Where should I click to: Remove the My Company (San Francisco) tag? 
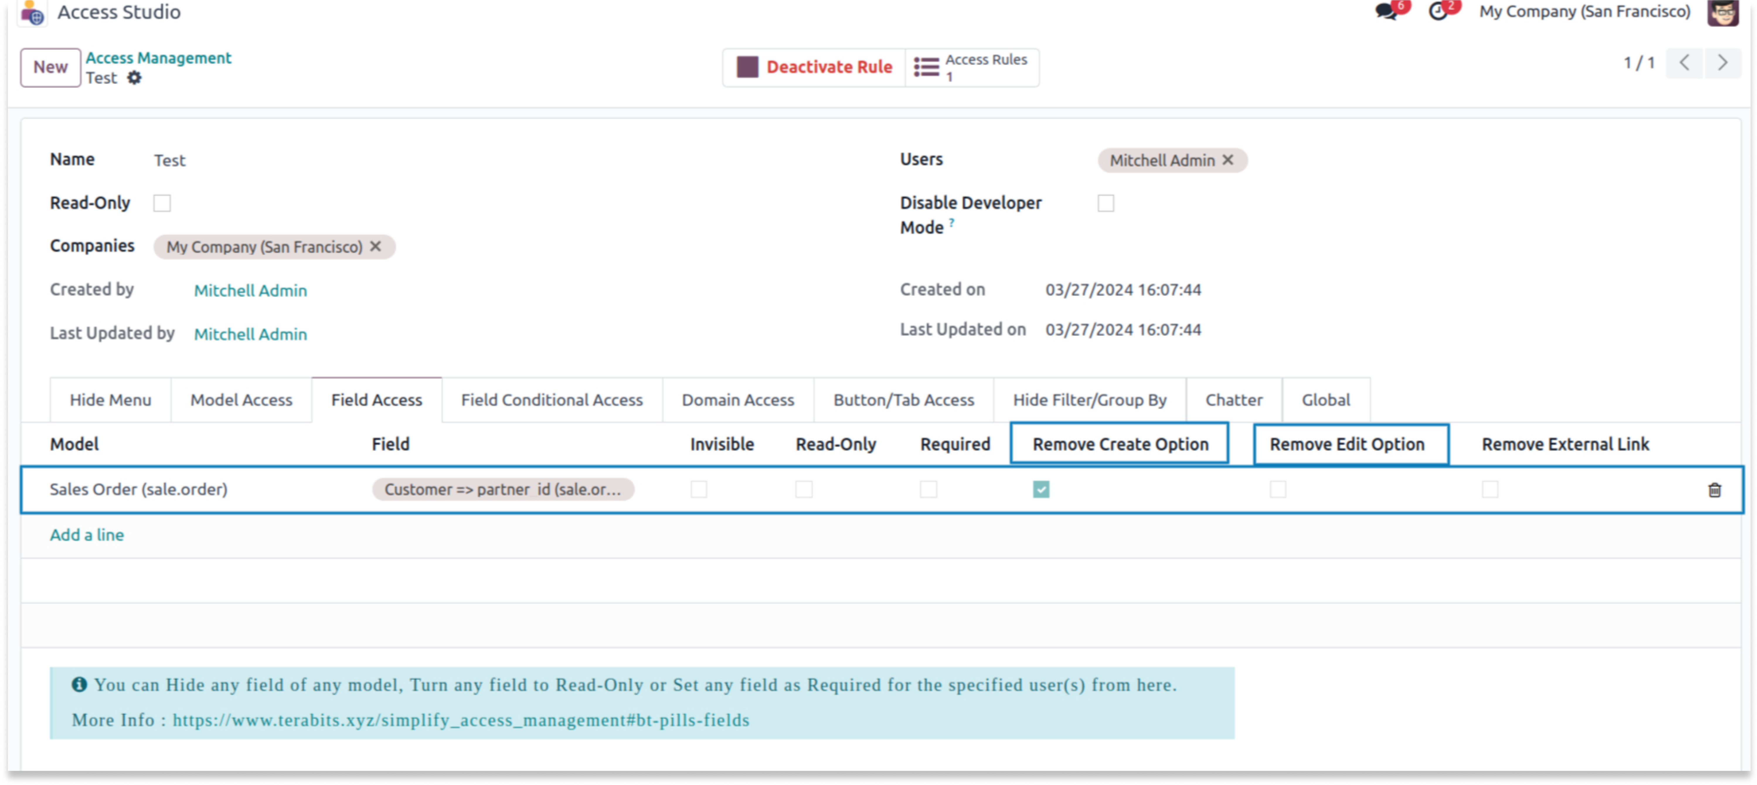click(x=376, y=247)
